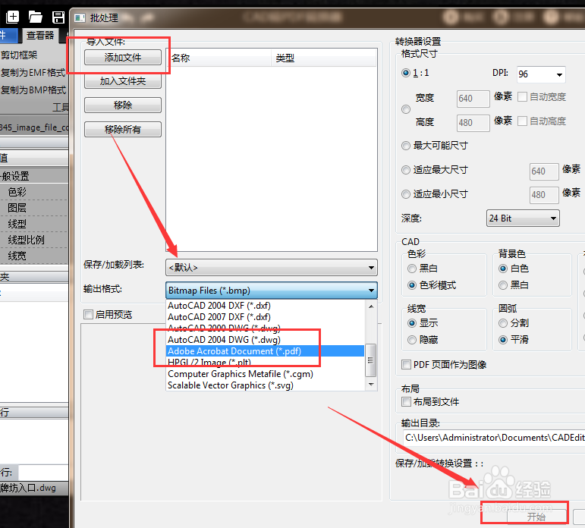Select 隐藏 line width radio button
585x528 pixels.
(x=412, y=340)
